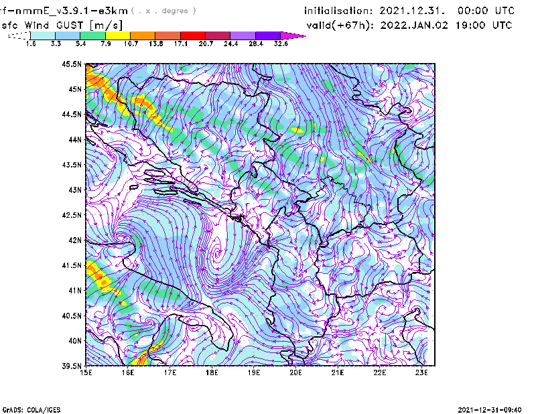
Task: Click the legend value '20.7'
Action: (206, 44)
